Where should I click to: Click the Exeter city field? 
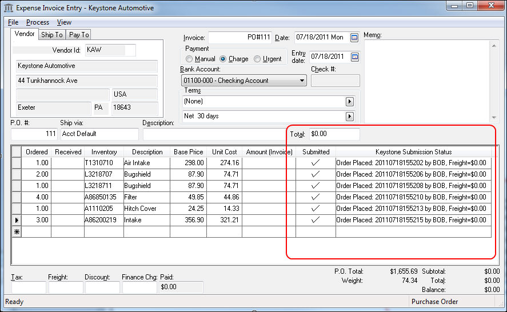coord(54,107)
